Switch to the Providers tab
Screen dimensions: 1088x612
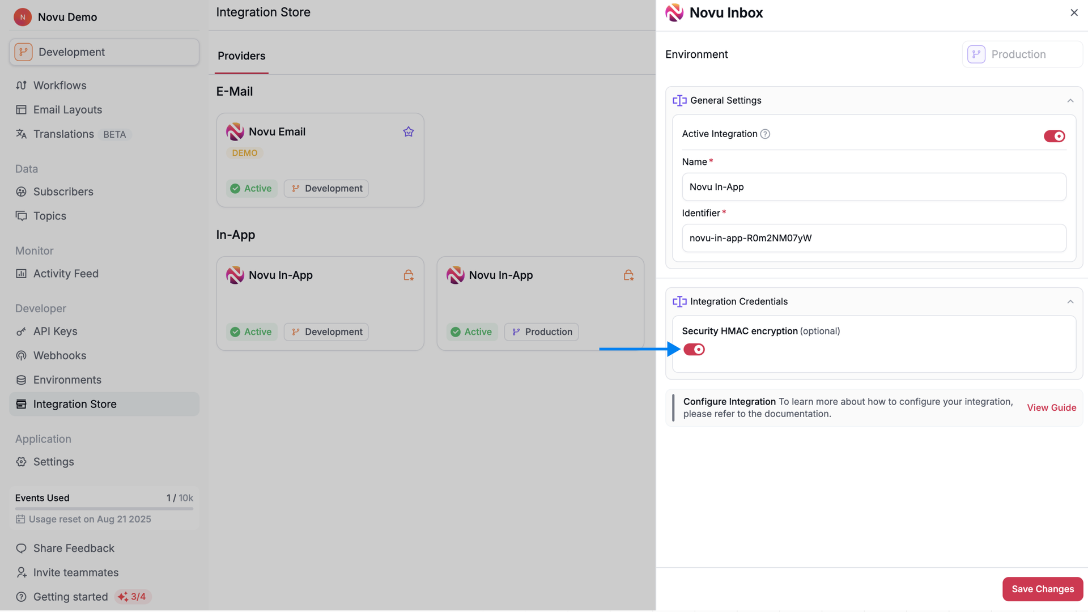pos(241,56)
